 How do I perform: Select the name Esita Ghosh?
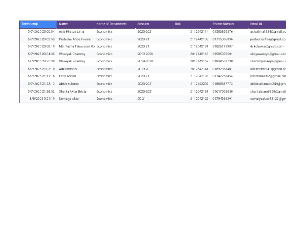[x=67, y=76]
